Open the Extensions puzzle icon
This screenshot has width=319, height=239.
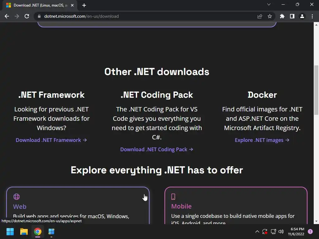[x=282, y=16]
